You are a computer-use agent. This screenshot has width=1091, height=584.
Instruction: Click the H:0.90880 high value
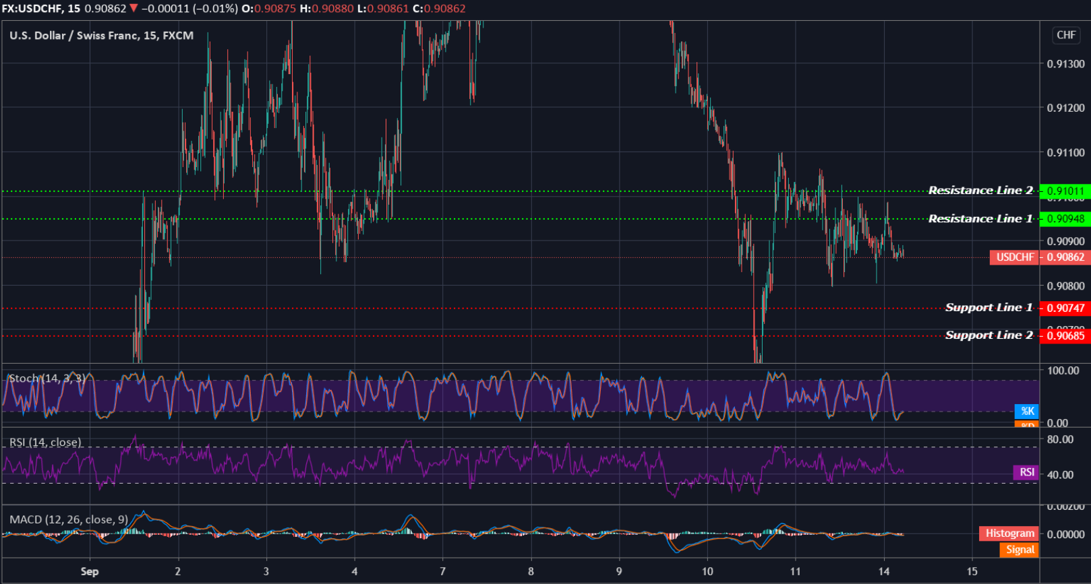click(326, 9)
